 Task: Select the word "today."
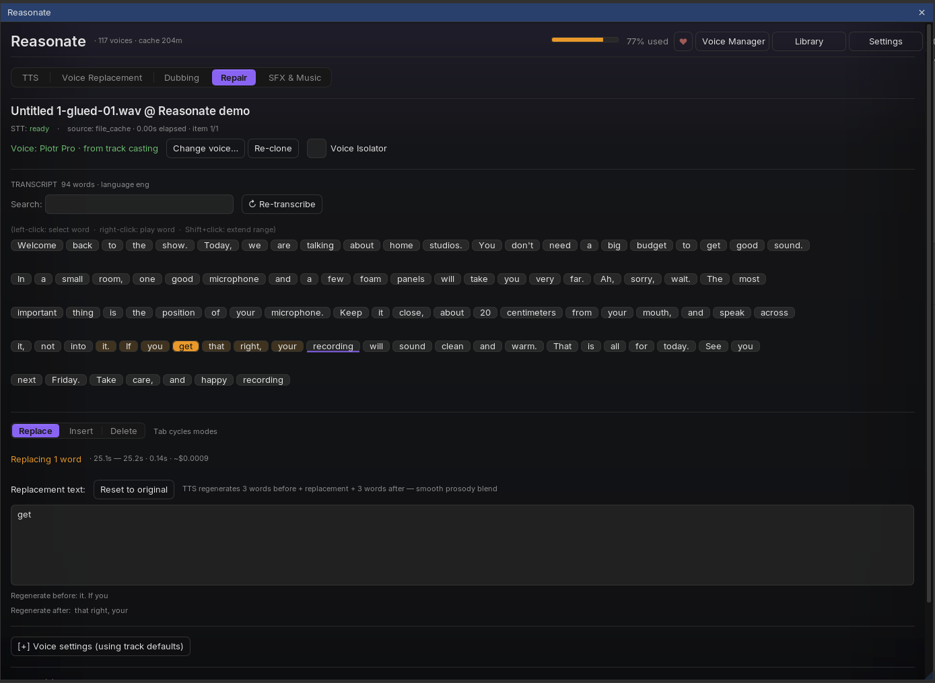click(x=676, y=347)
